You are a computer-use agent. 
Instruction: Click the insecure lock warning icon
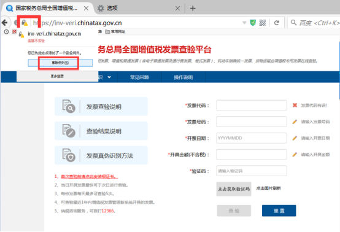[25, 22]
